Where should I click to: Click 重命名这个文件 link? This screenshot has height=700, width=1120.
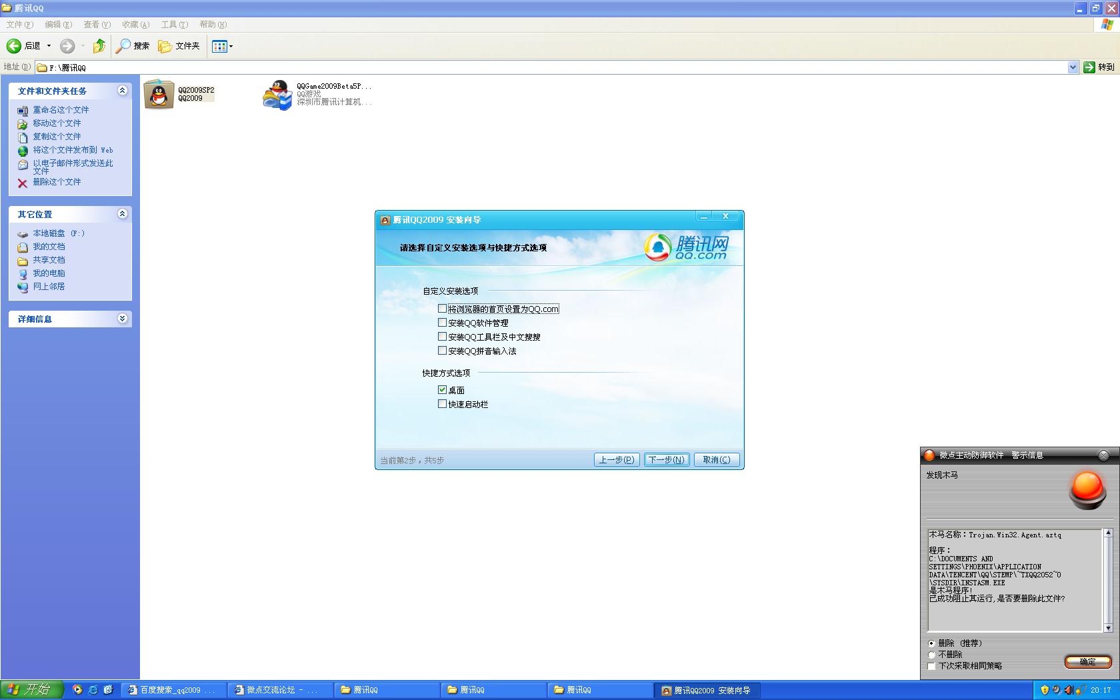click(61, 110)
